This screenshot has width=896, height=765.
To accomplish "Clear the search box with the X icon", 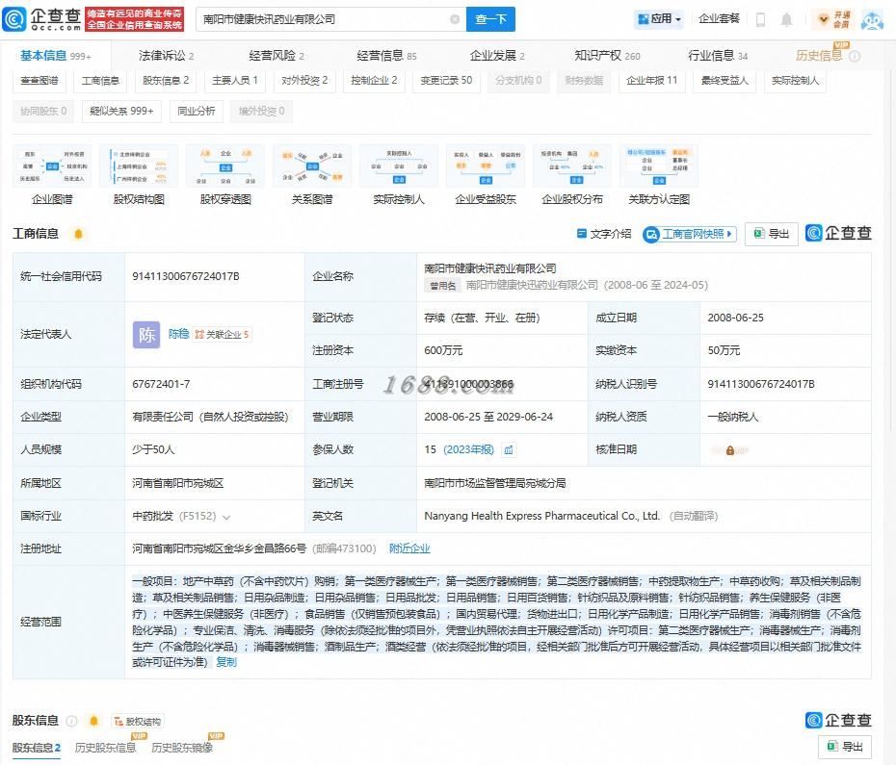I will [455, 19].
